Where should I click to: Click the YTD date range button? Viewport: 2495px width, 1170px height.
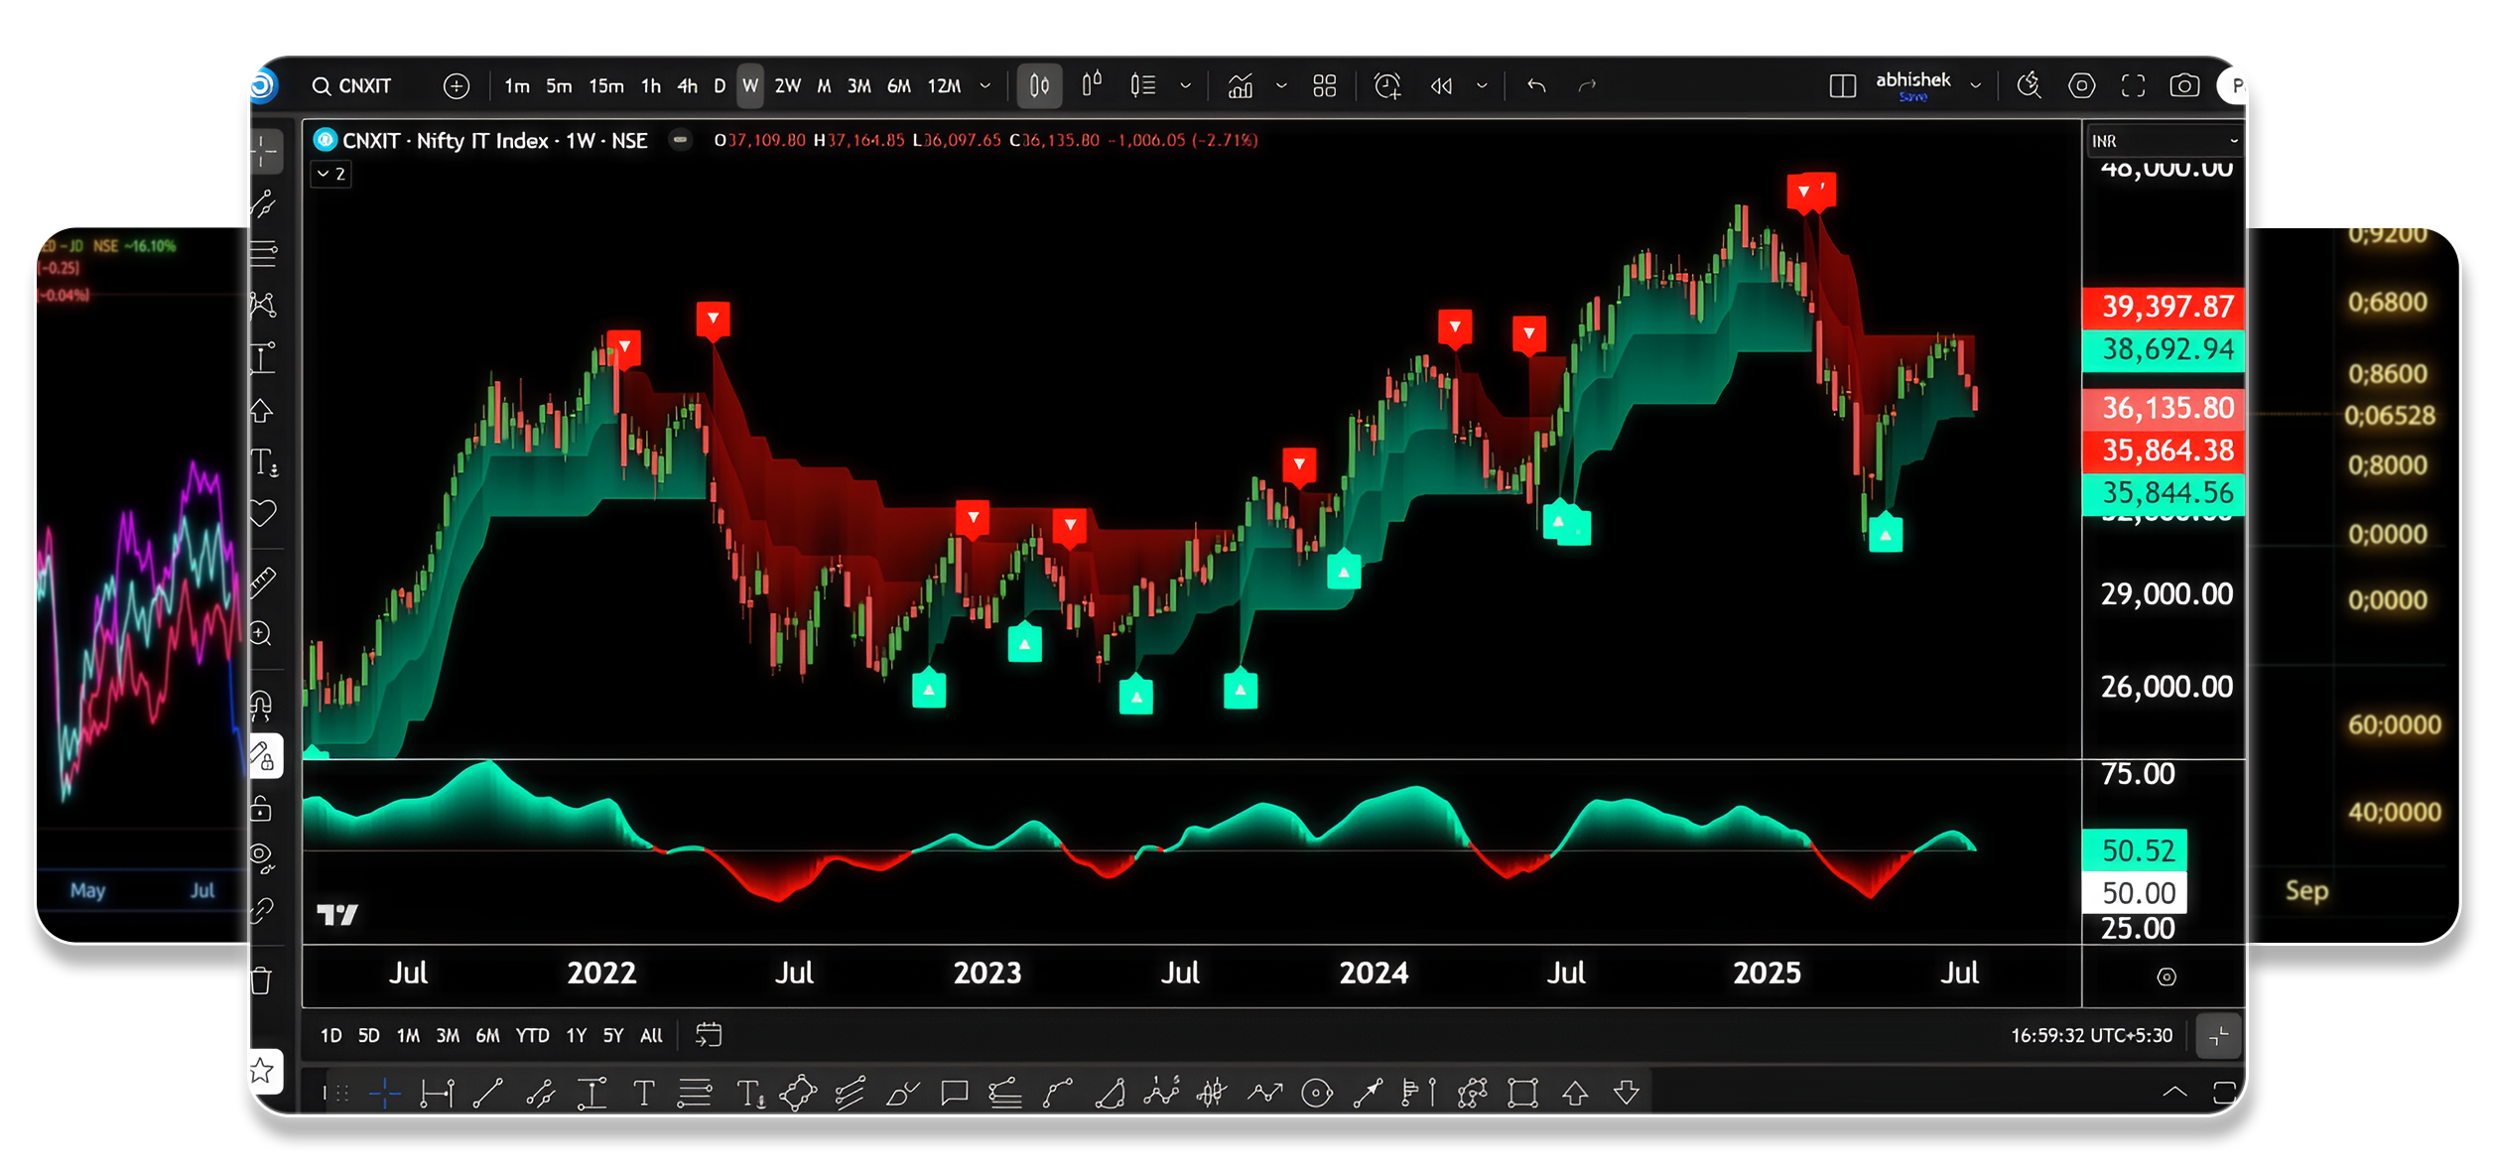pyautogui.click(x=532, y=1035)
